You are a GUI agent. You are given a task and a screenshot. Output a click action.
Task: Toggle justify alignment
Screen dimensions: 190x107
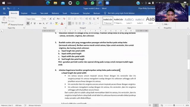pos(80,23)
